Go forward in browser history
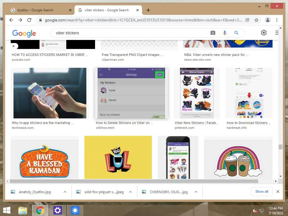288x216 pixels. (20, 20)
